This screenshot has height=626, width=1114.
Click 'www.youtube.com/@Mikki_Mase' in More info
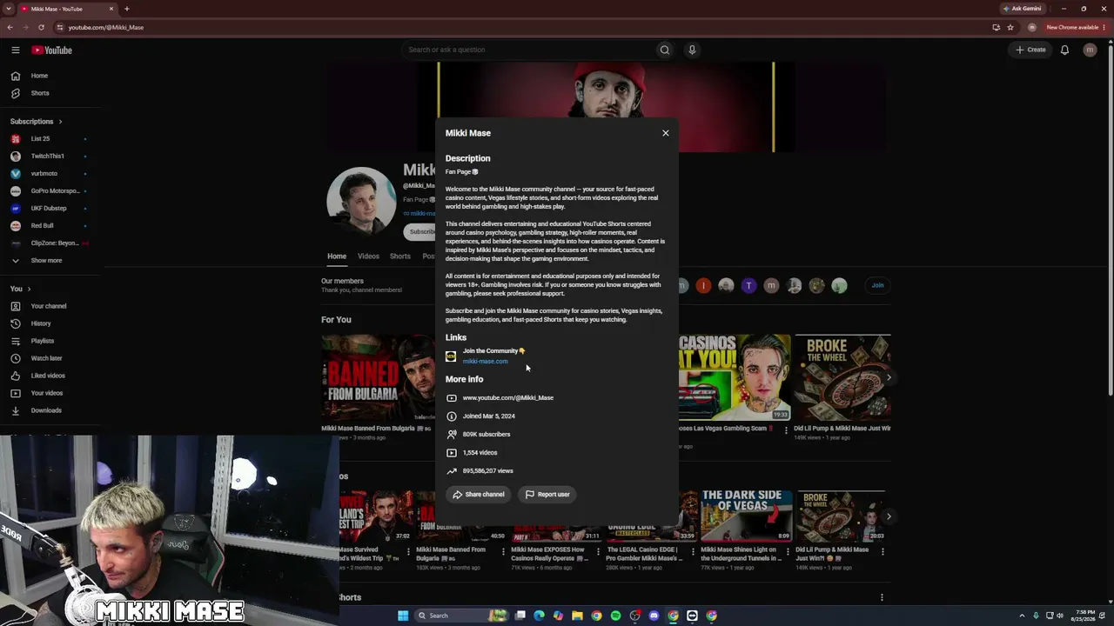coord(508,398)
